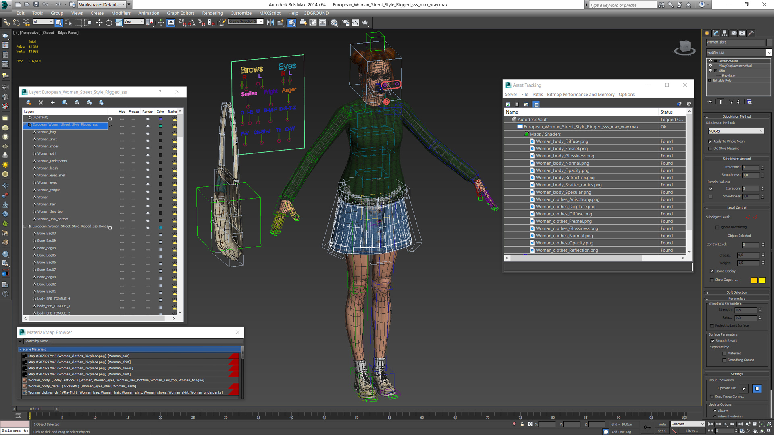Open the key Filters... button
Viewport: 774px width, 435px height.
click(692, 431)
